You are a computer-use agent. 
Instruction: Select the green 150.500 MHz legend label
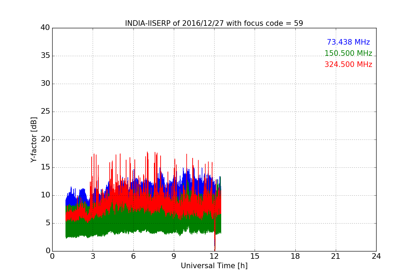348,53
